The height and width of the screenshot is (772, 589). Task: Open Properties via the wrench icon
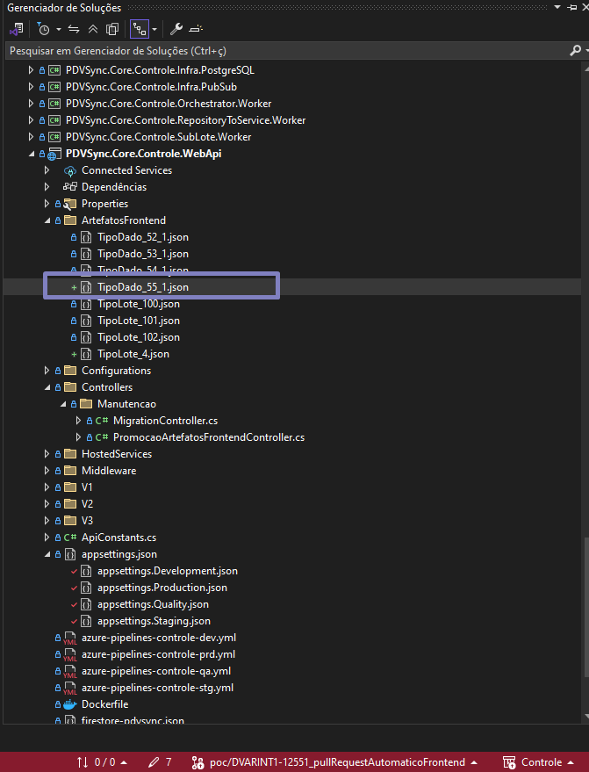(x=176, y=28)
